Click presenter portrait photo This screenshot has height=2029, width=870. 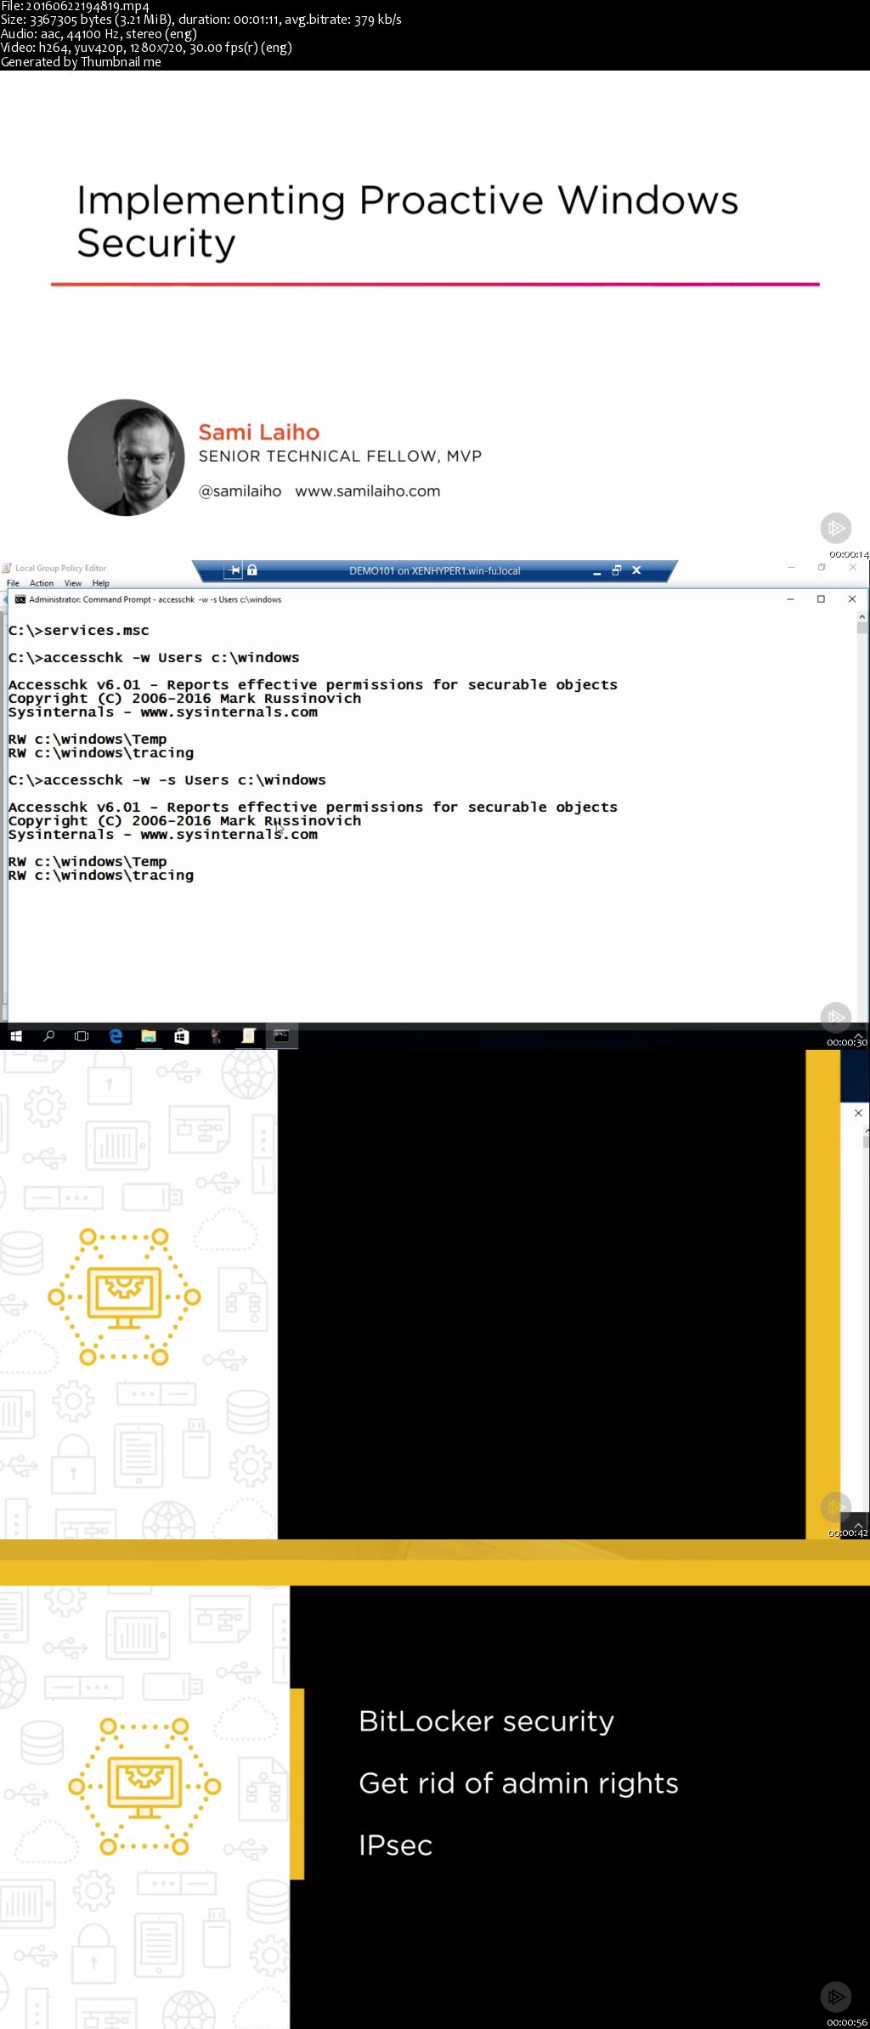coord(127,457)
